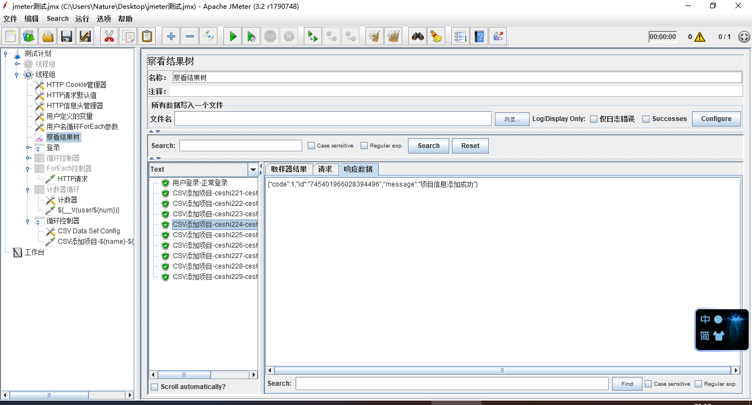Save the test plan with floppy disk icon
This screenshot has width=752, height=405.
tap(67, 37)
